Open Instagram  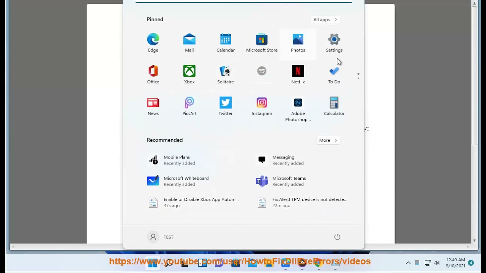coord(262,107)
